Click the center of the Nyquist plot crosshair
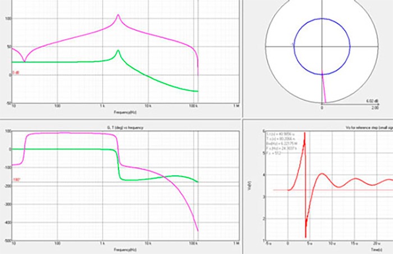Screen dimensions: 393x254 tap(322, 45)
